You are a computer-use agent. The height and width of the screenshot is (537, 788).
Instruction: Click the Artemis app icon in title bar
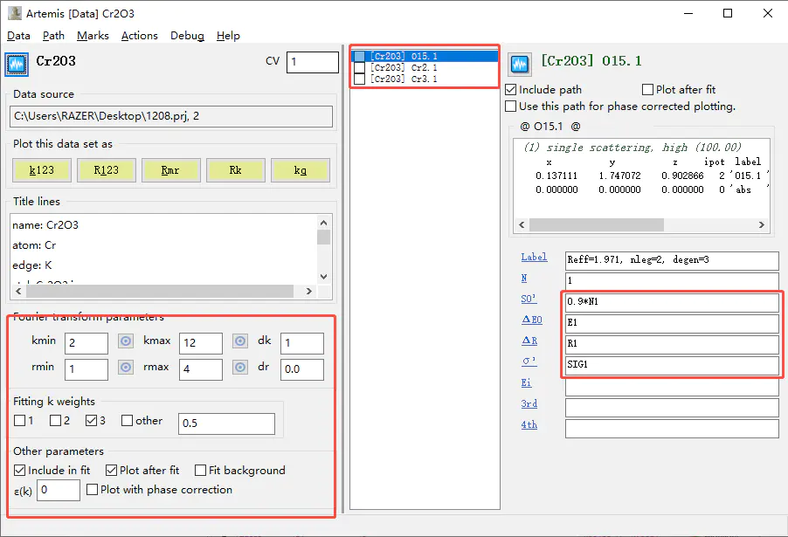pos(15,13)
